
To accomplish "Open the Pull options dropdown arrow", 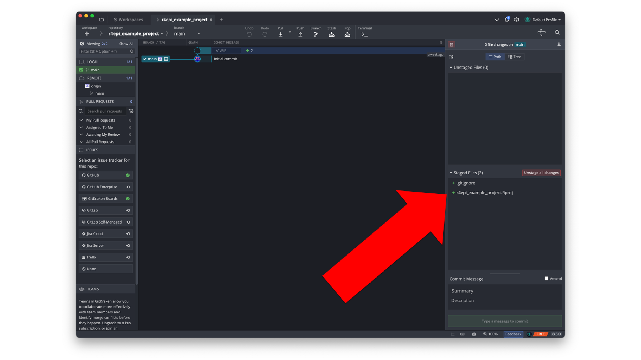I will (290, 32).
